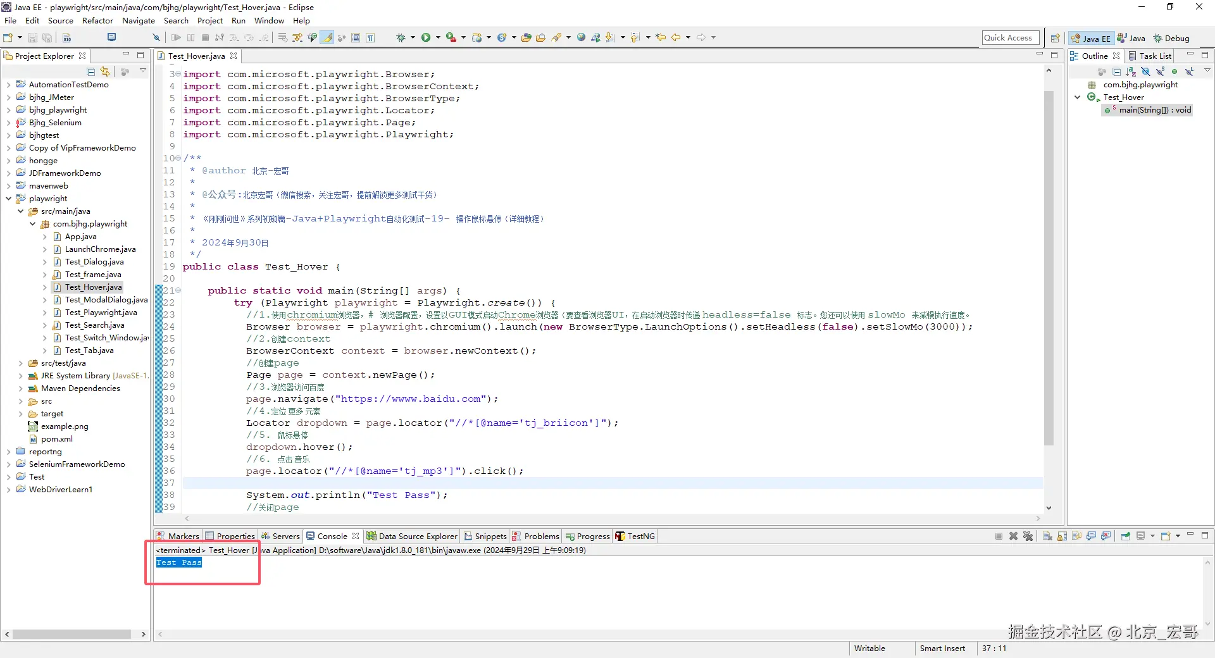Click the Sort alphabetically icon in Outline

[1131, 71]
